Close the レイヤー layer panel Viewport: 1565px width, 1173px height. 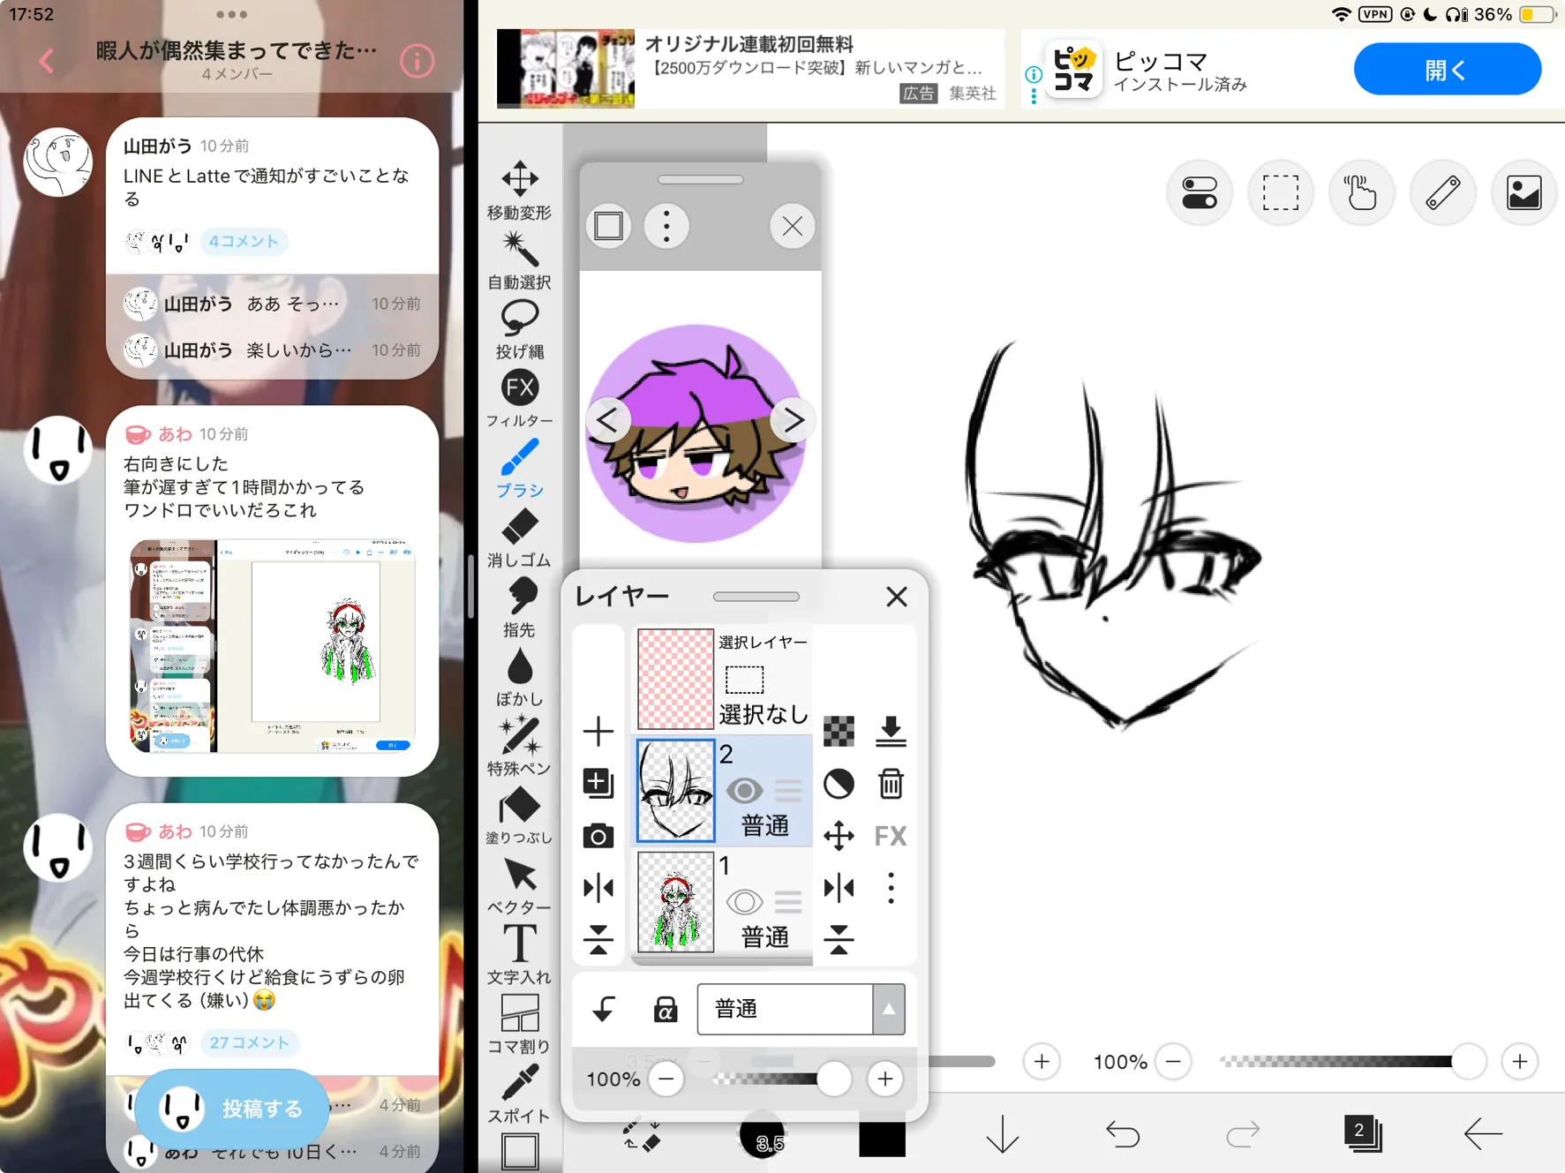coord(896,598)
